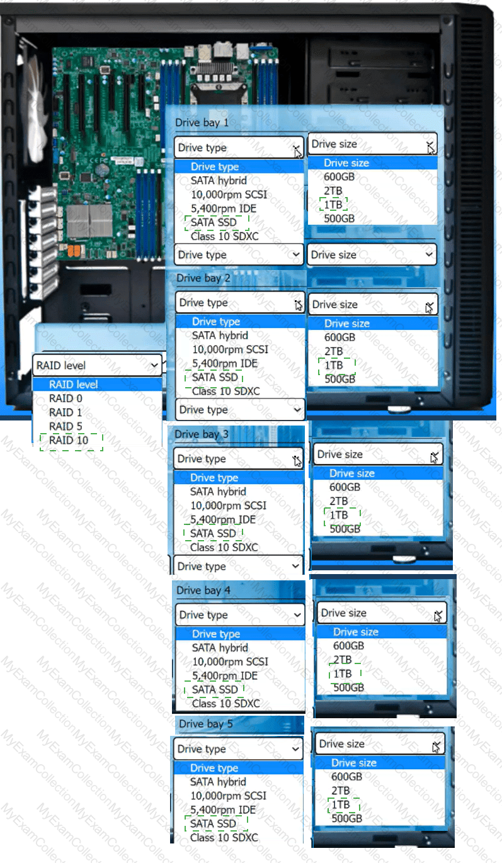Expand Drive bay 3 Drive type dropdown

(x=239, y=459)
